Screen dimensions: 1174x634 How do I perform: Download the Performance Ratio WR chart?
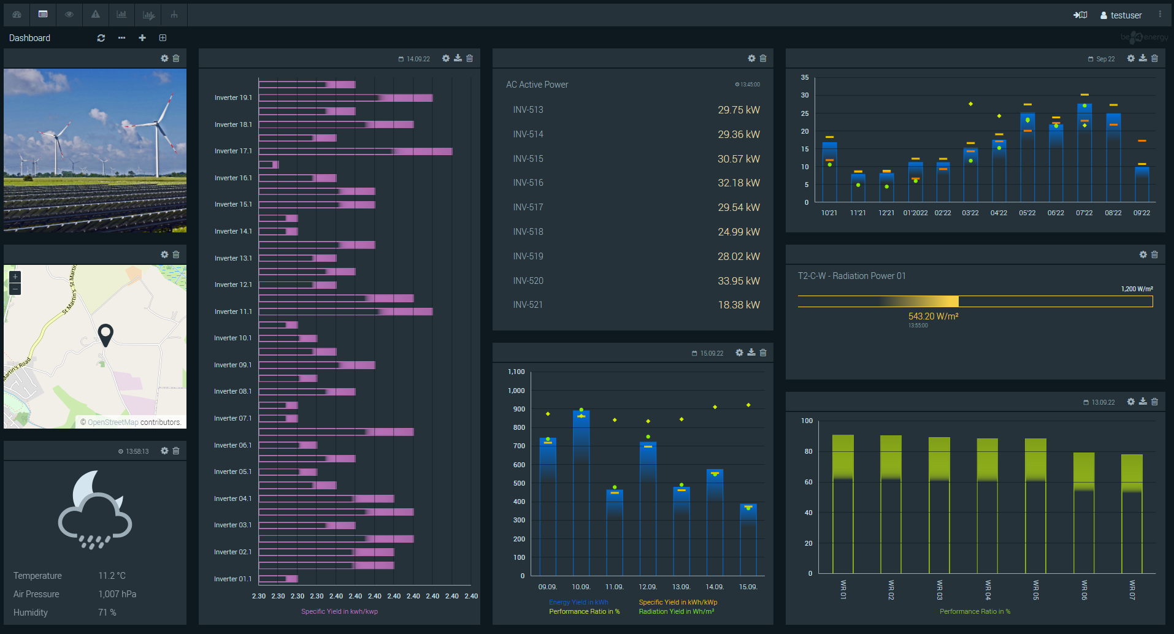click(x=1143, y=402)
